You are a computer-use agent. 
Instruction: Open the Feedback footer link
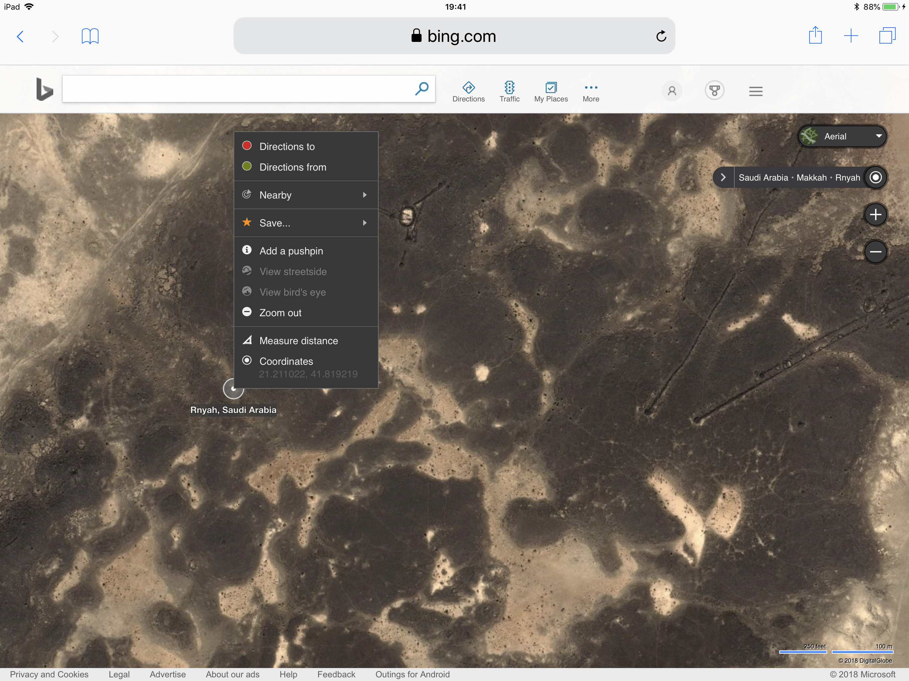point(336,674)
